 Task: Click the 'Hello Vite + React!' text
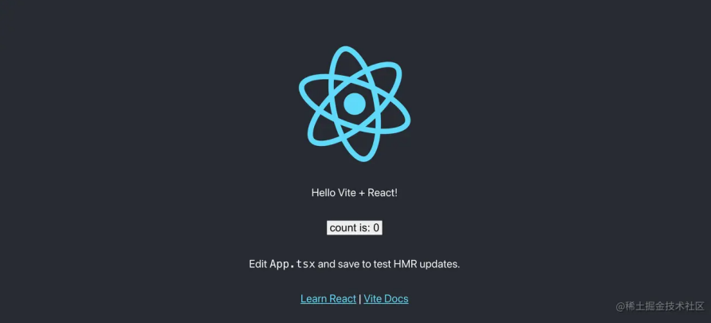coord(355,193)
